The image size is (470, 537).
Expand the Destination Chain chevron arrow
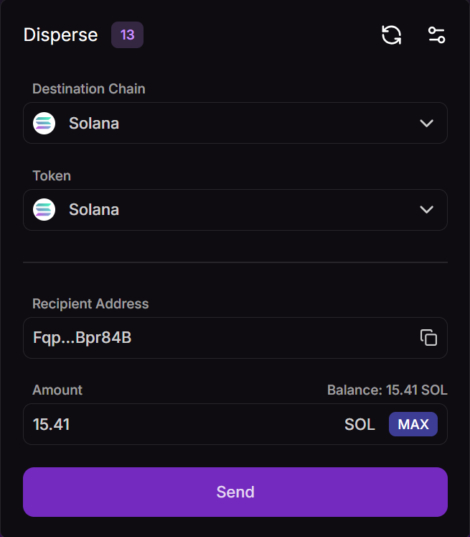pyautogui.click(x=426, y=123)
